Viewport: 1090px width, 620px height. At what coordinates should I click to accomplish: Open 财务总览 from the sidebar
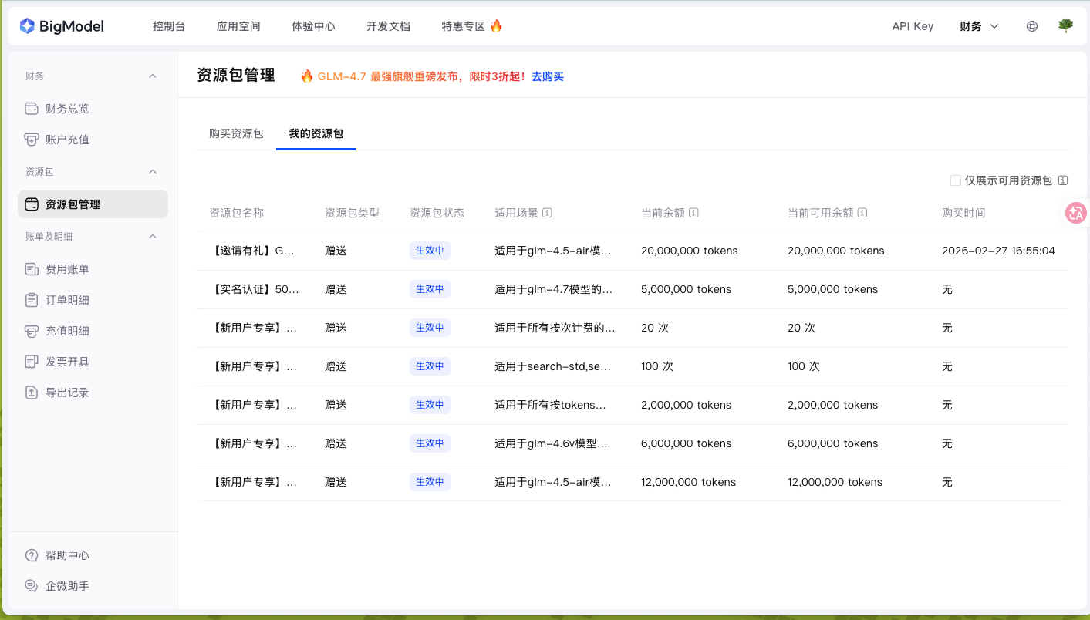(x=68, y=108)
